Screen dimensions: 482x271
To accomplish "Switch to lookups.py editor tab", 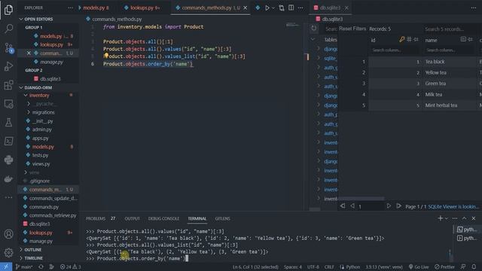I will (145, 8).
